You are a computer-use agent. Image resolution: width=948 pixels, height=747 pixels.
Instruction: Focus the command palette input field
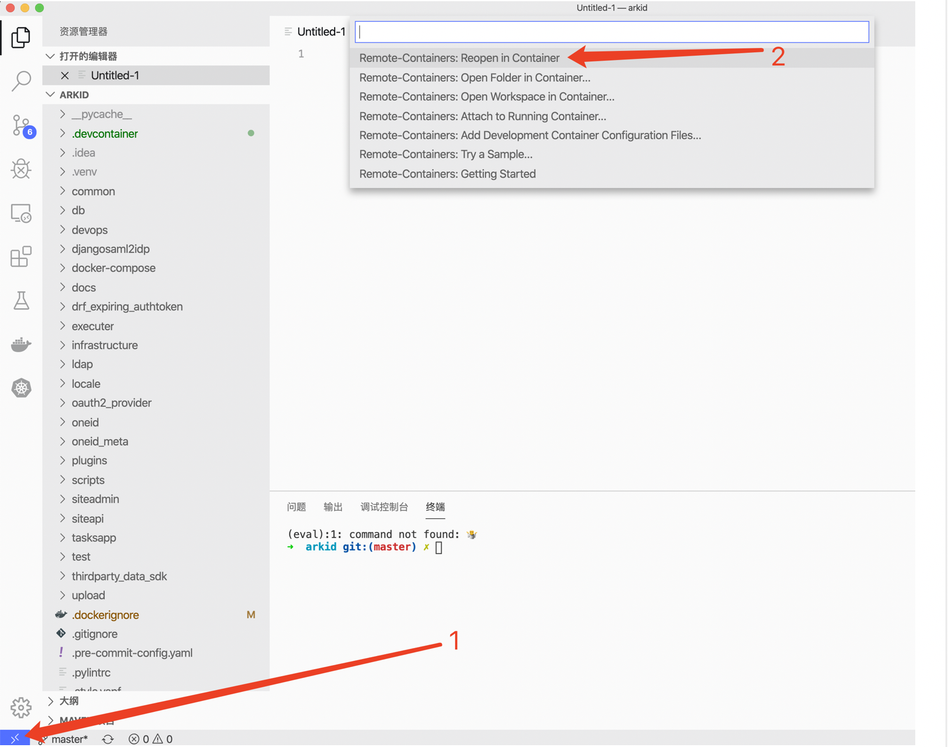pyautogui.click(x=612, y=32)
